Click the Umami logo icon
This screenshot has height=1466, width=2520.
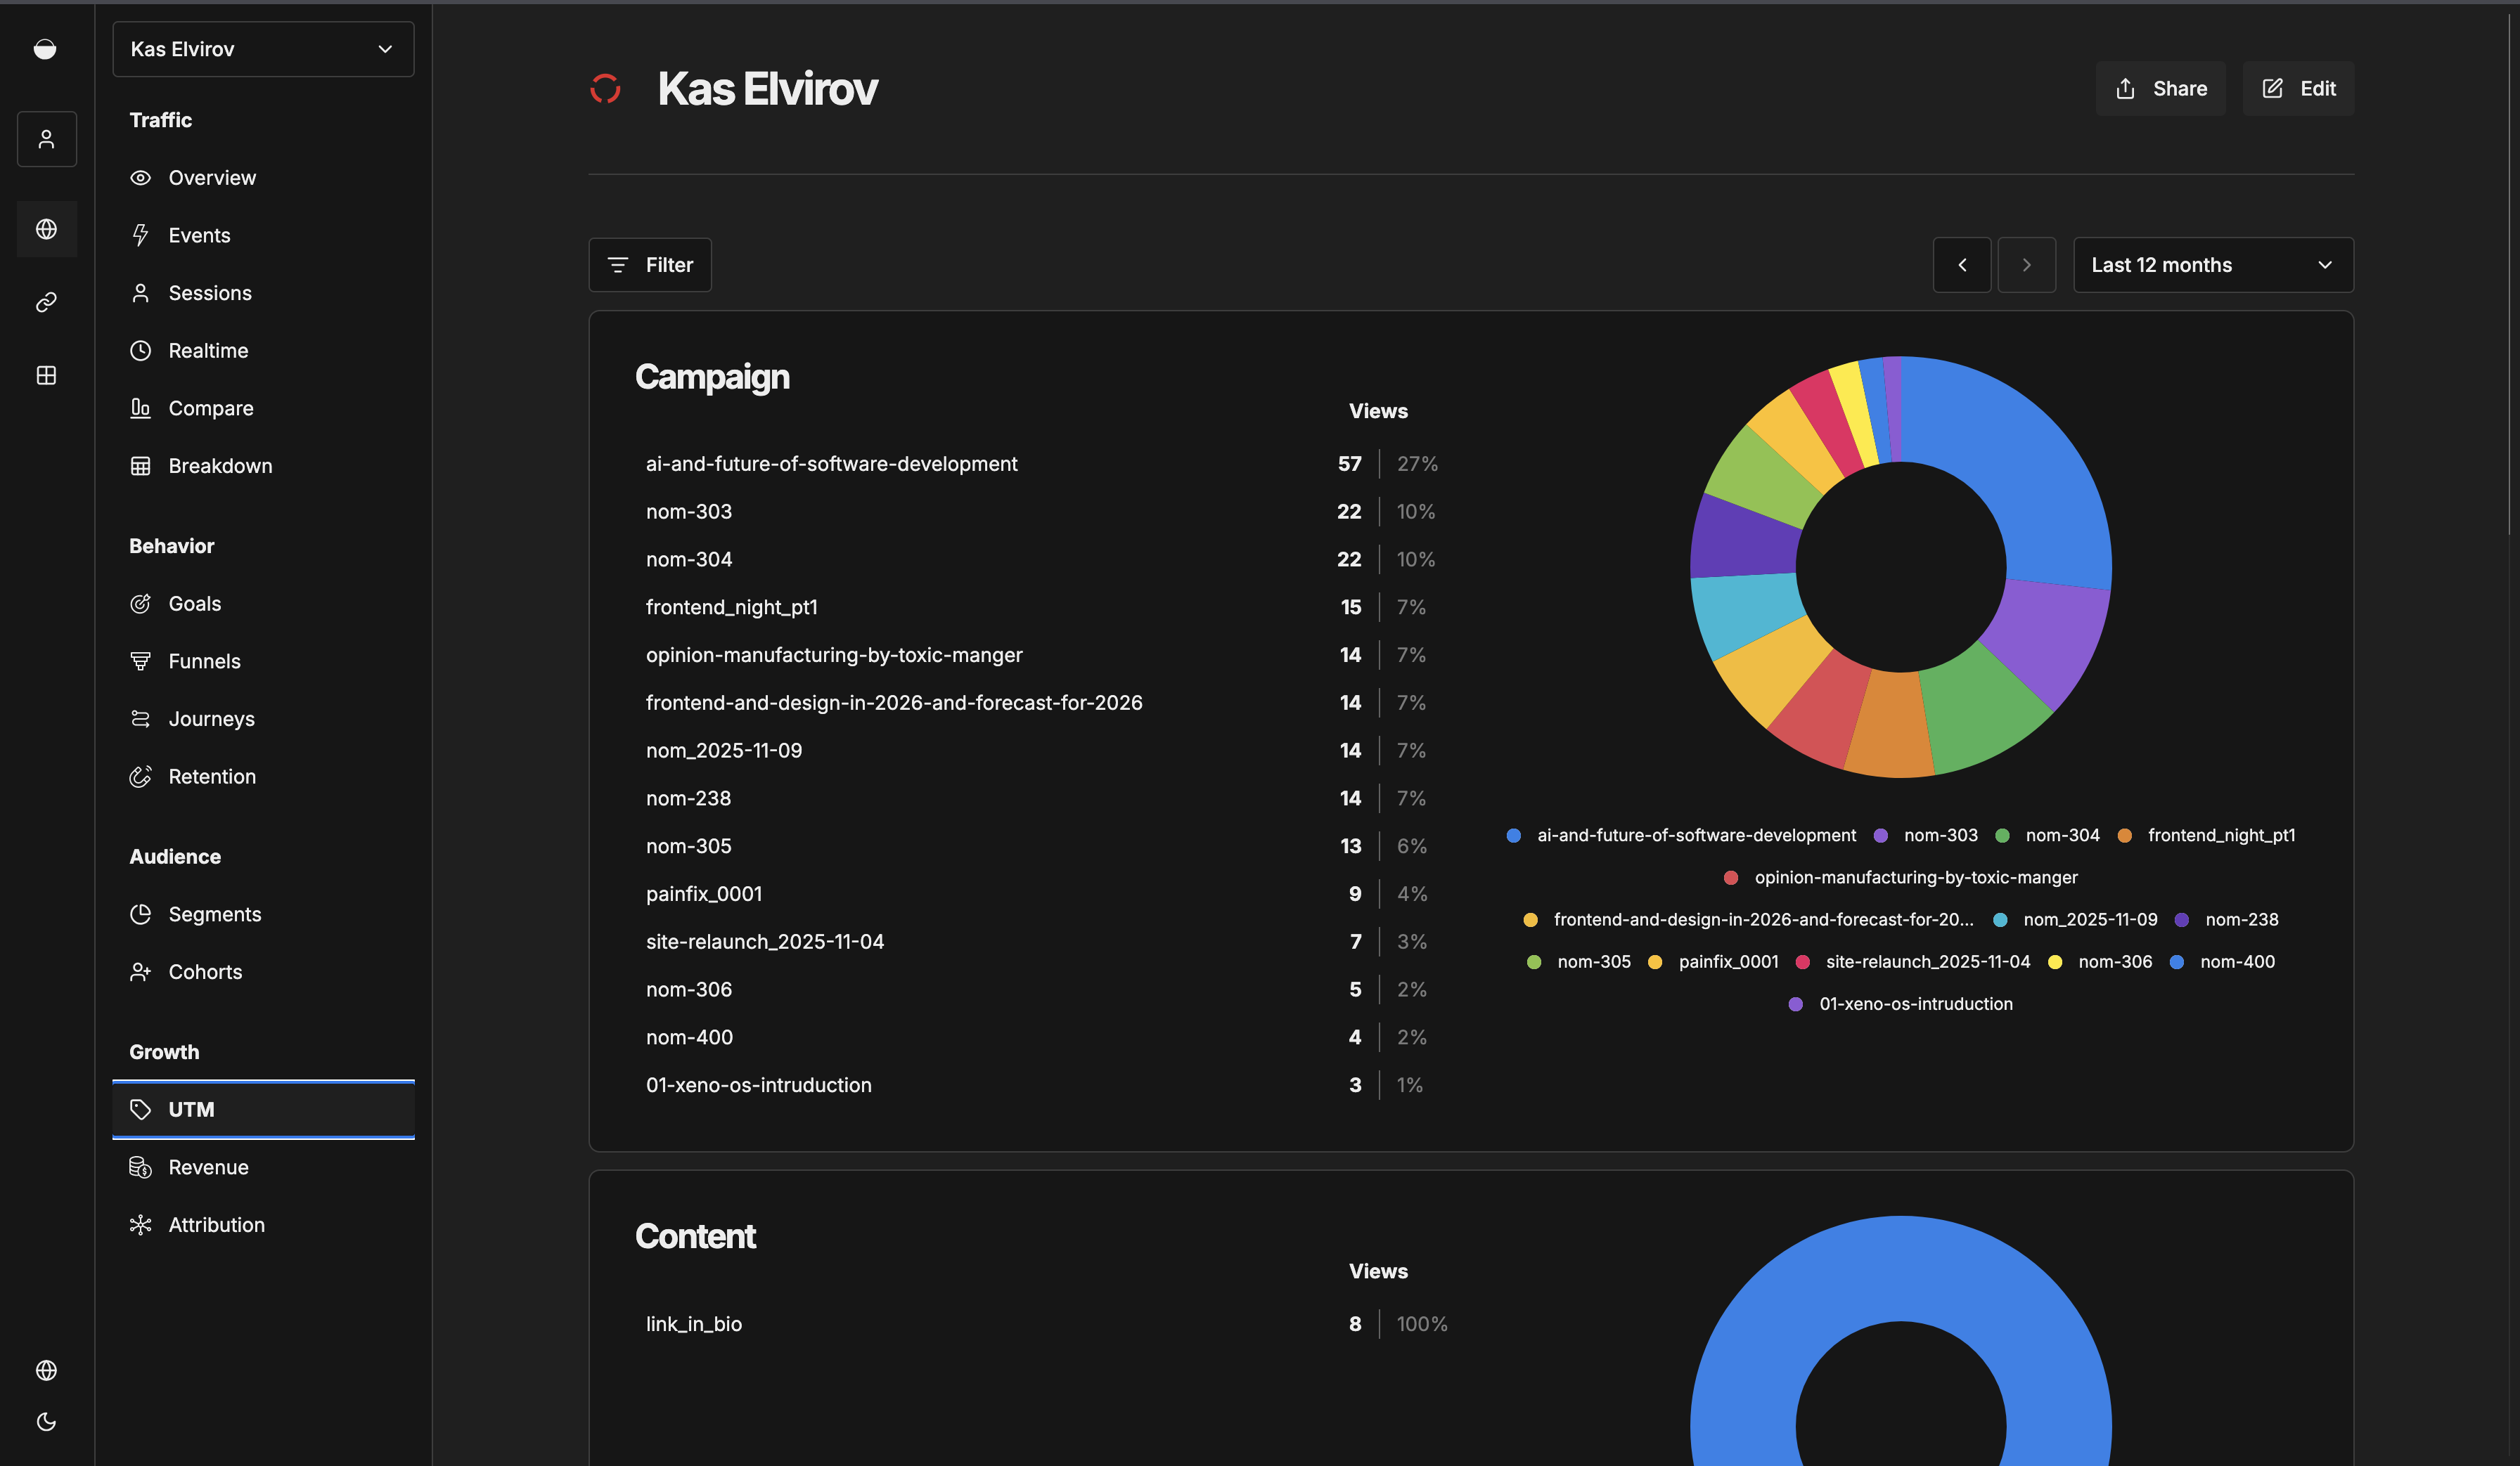click(x=45, y=49)
